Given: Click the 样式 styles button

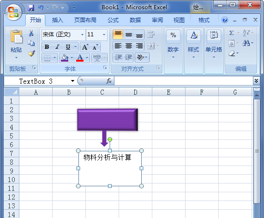Looking at the screenshot, I should [194, 45].
